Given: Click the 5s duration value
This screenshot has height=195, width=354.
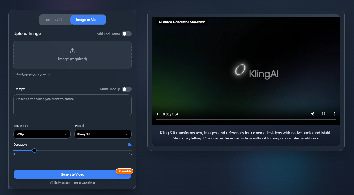Looking at the screenshot, I should 130,145.
